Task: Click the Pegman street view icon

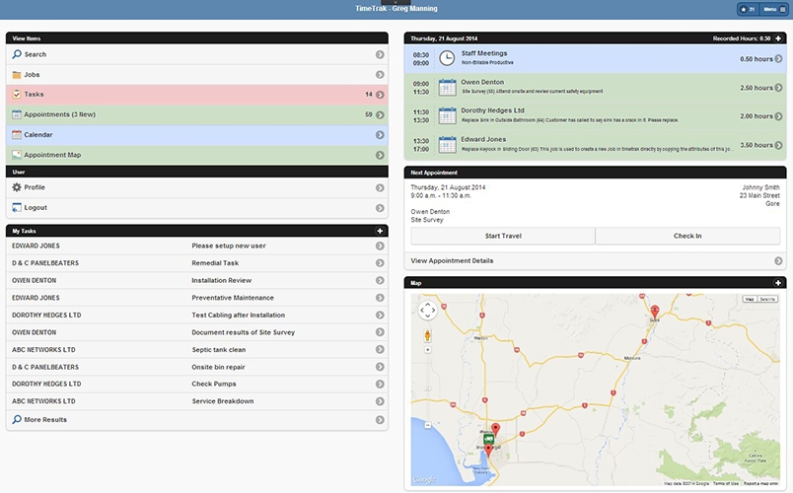Action: pos(427,335)
